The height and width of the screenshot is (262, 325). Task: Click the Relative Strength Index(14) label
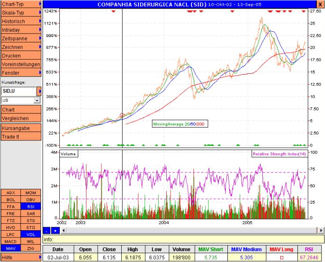279,154
